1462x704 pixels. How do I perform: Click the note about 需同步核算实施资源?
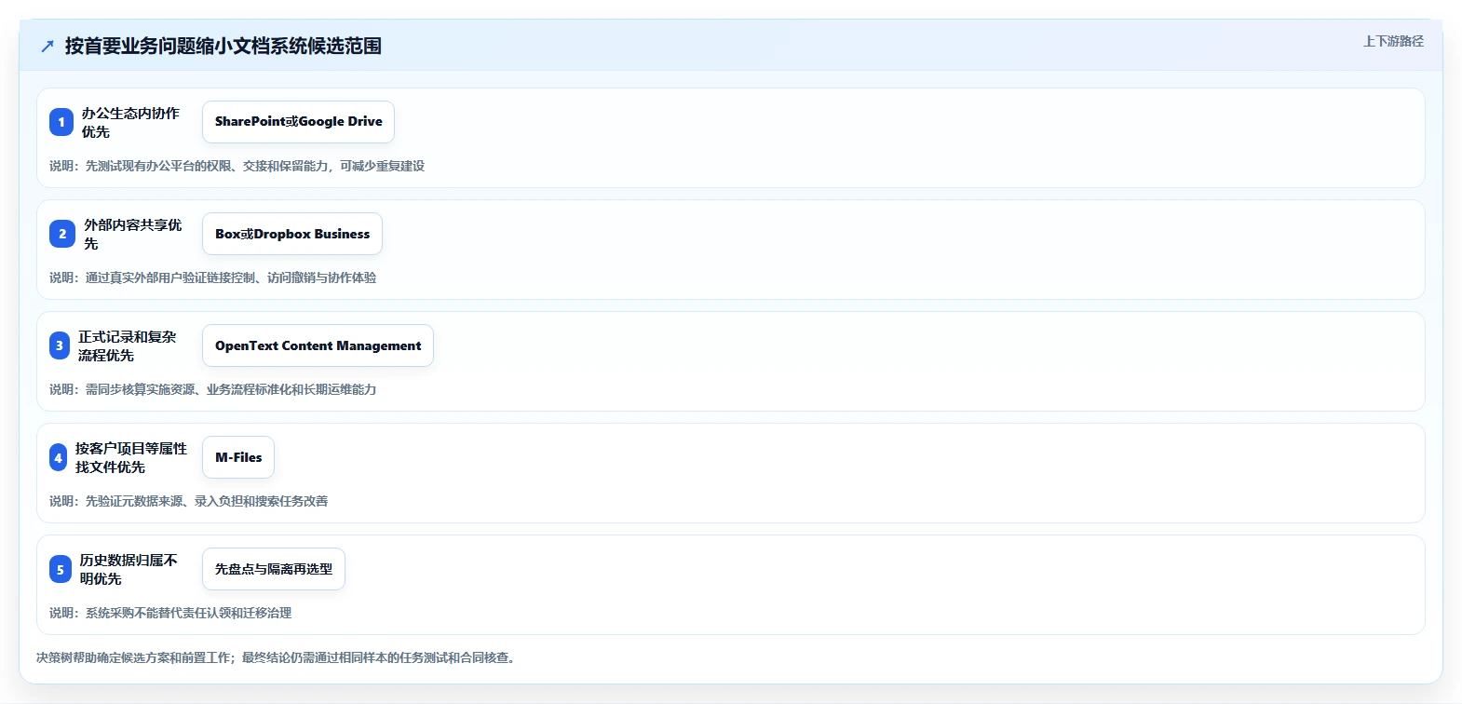coord(212,389)
